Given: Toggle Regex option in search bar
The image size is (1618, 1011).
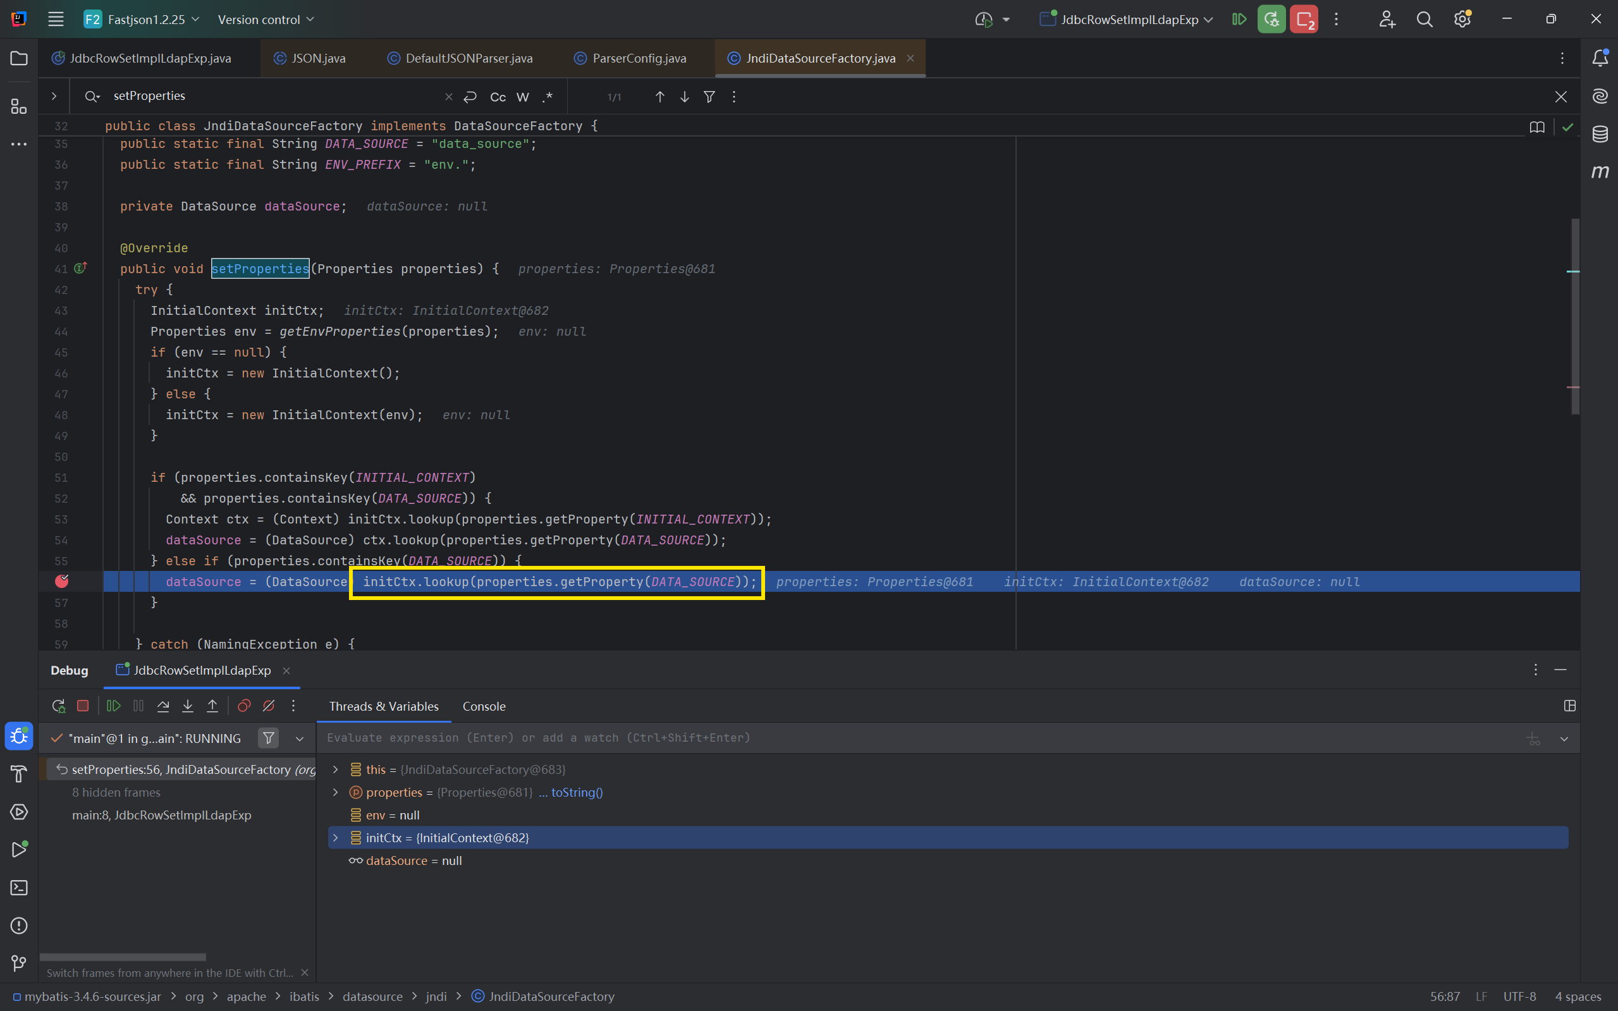Looking at the screenshot, I should [x=548, y=97].
